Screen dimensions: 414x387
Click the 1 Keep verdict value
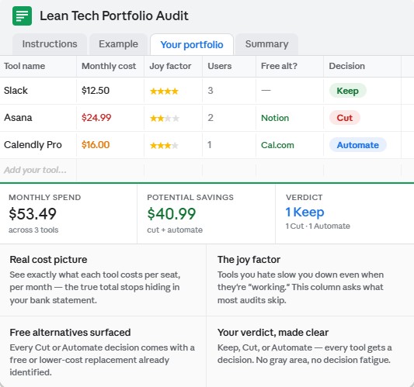point(304,213)
